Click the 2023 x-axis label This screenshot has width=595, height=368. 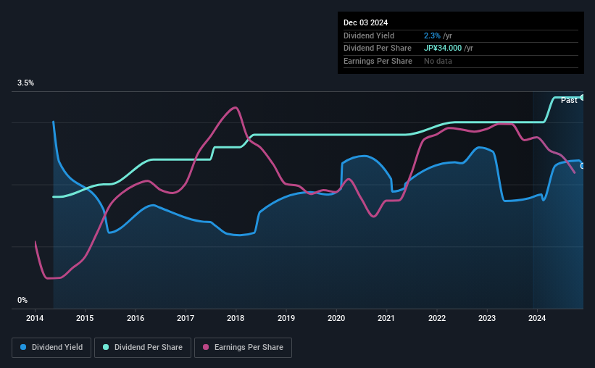(x=487, y=318)
